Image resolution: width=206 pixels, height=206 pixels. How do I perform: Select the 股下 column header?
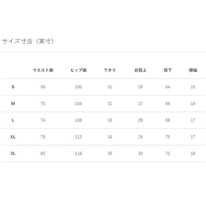168,70
